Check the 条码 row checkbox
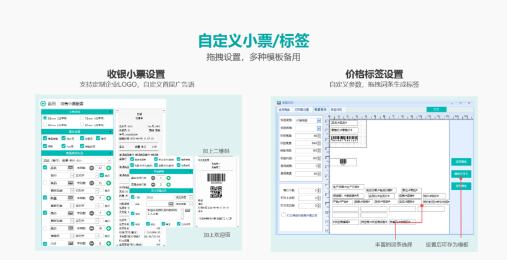The height and width of the screenshot is (260, 507). 45,183
